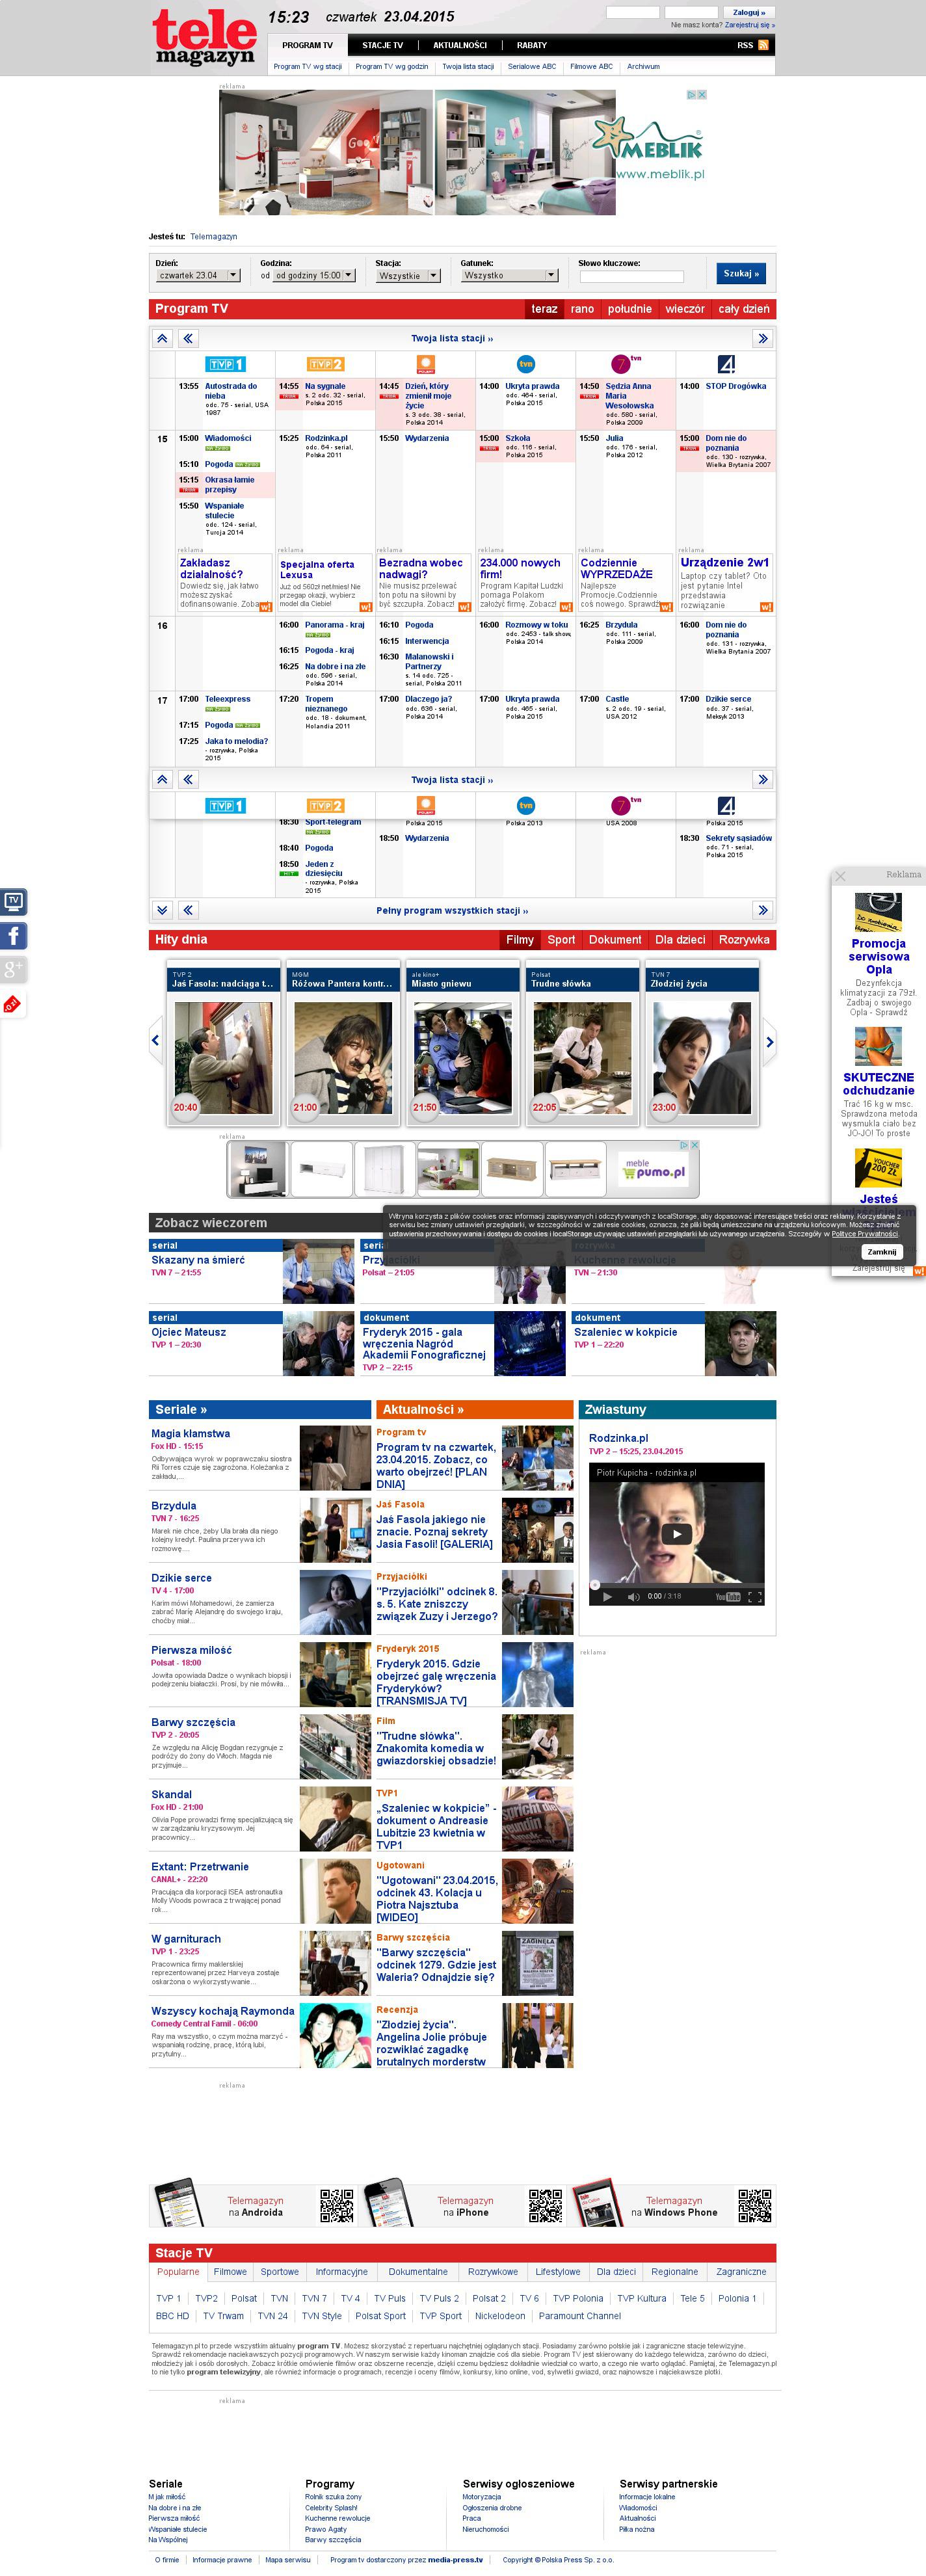Play the Rodzinka.pl trailer video
Screen dimensions: 926x2576
676,1534
